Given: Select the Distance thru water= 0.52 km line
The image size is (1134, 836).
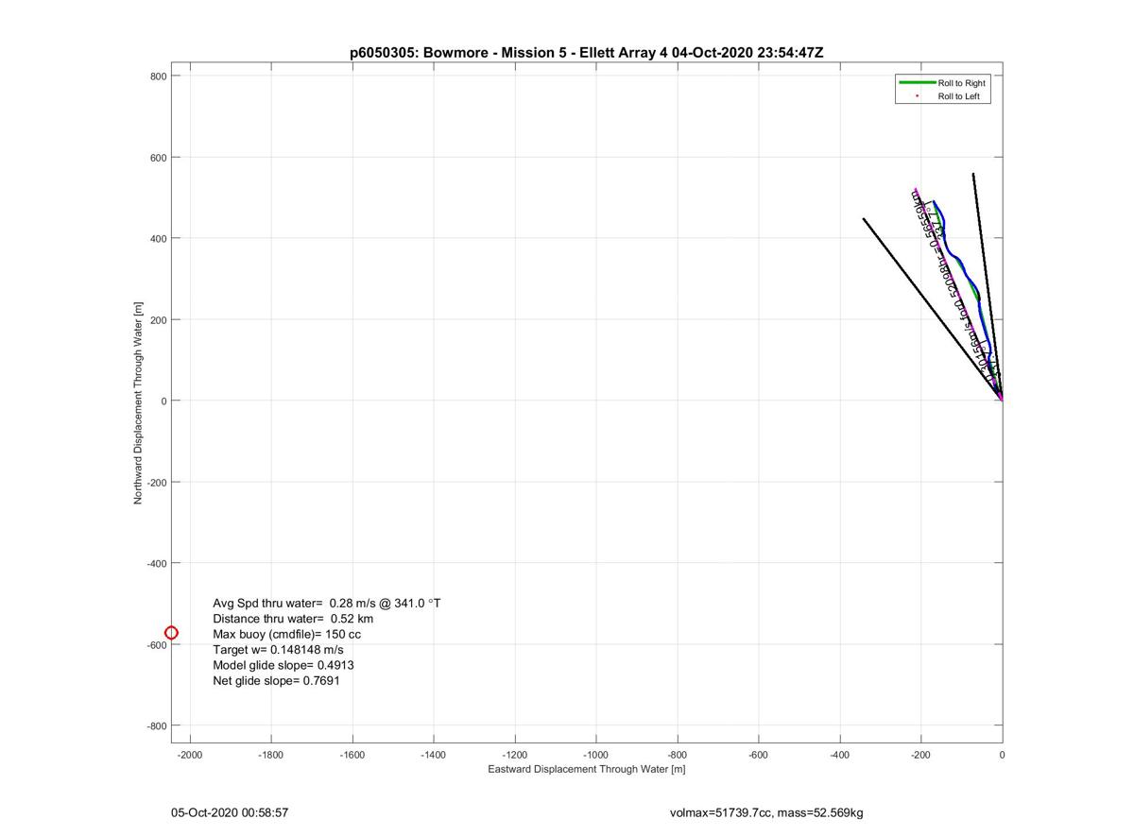Looking at the screenshot, I should [x=293, y=619].
